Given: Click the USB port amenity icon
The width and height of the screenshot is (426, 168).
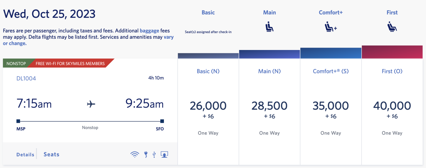Looking at the screenshot, I should pyautogui.click(x=154, y=154).
